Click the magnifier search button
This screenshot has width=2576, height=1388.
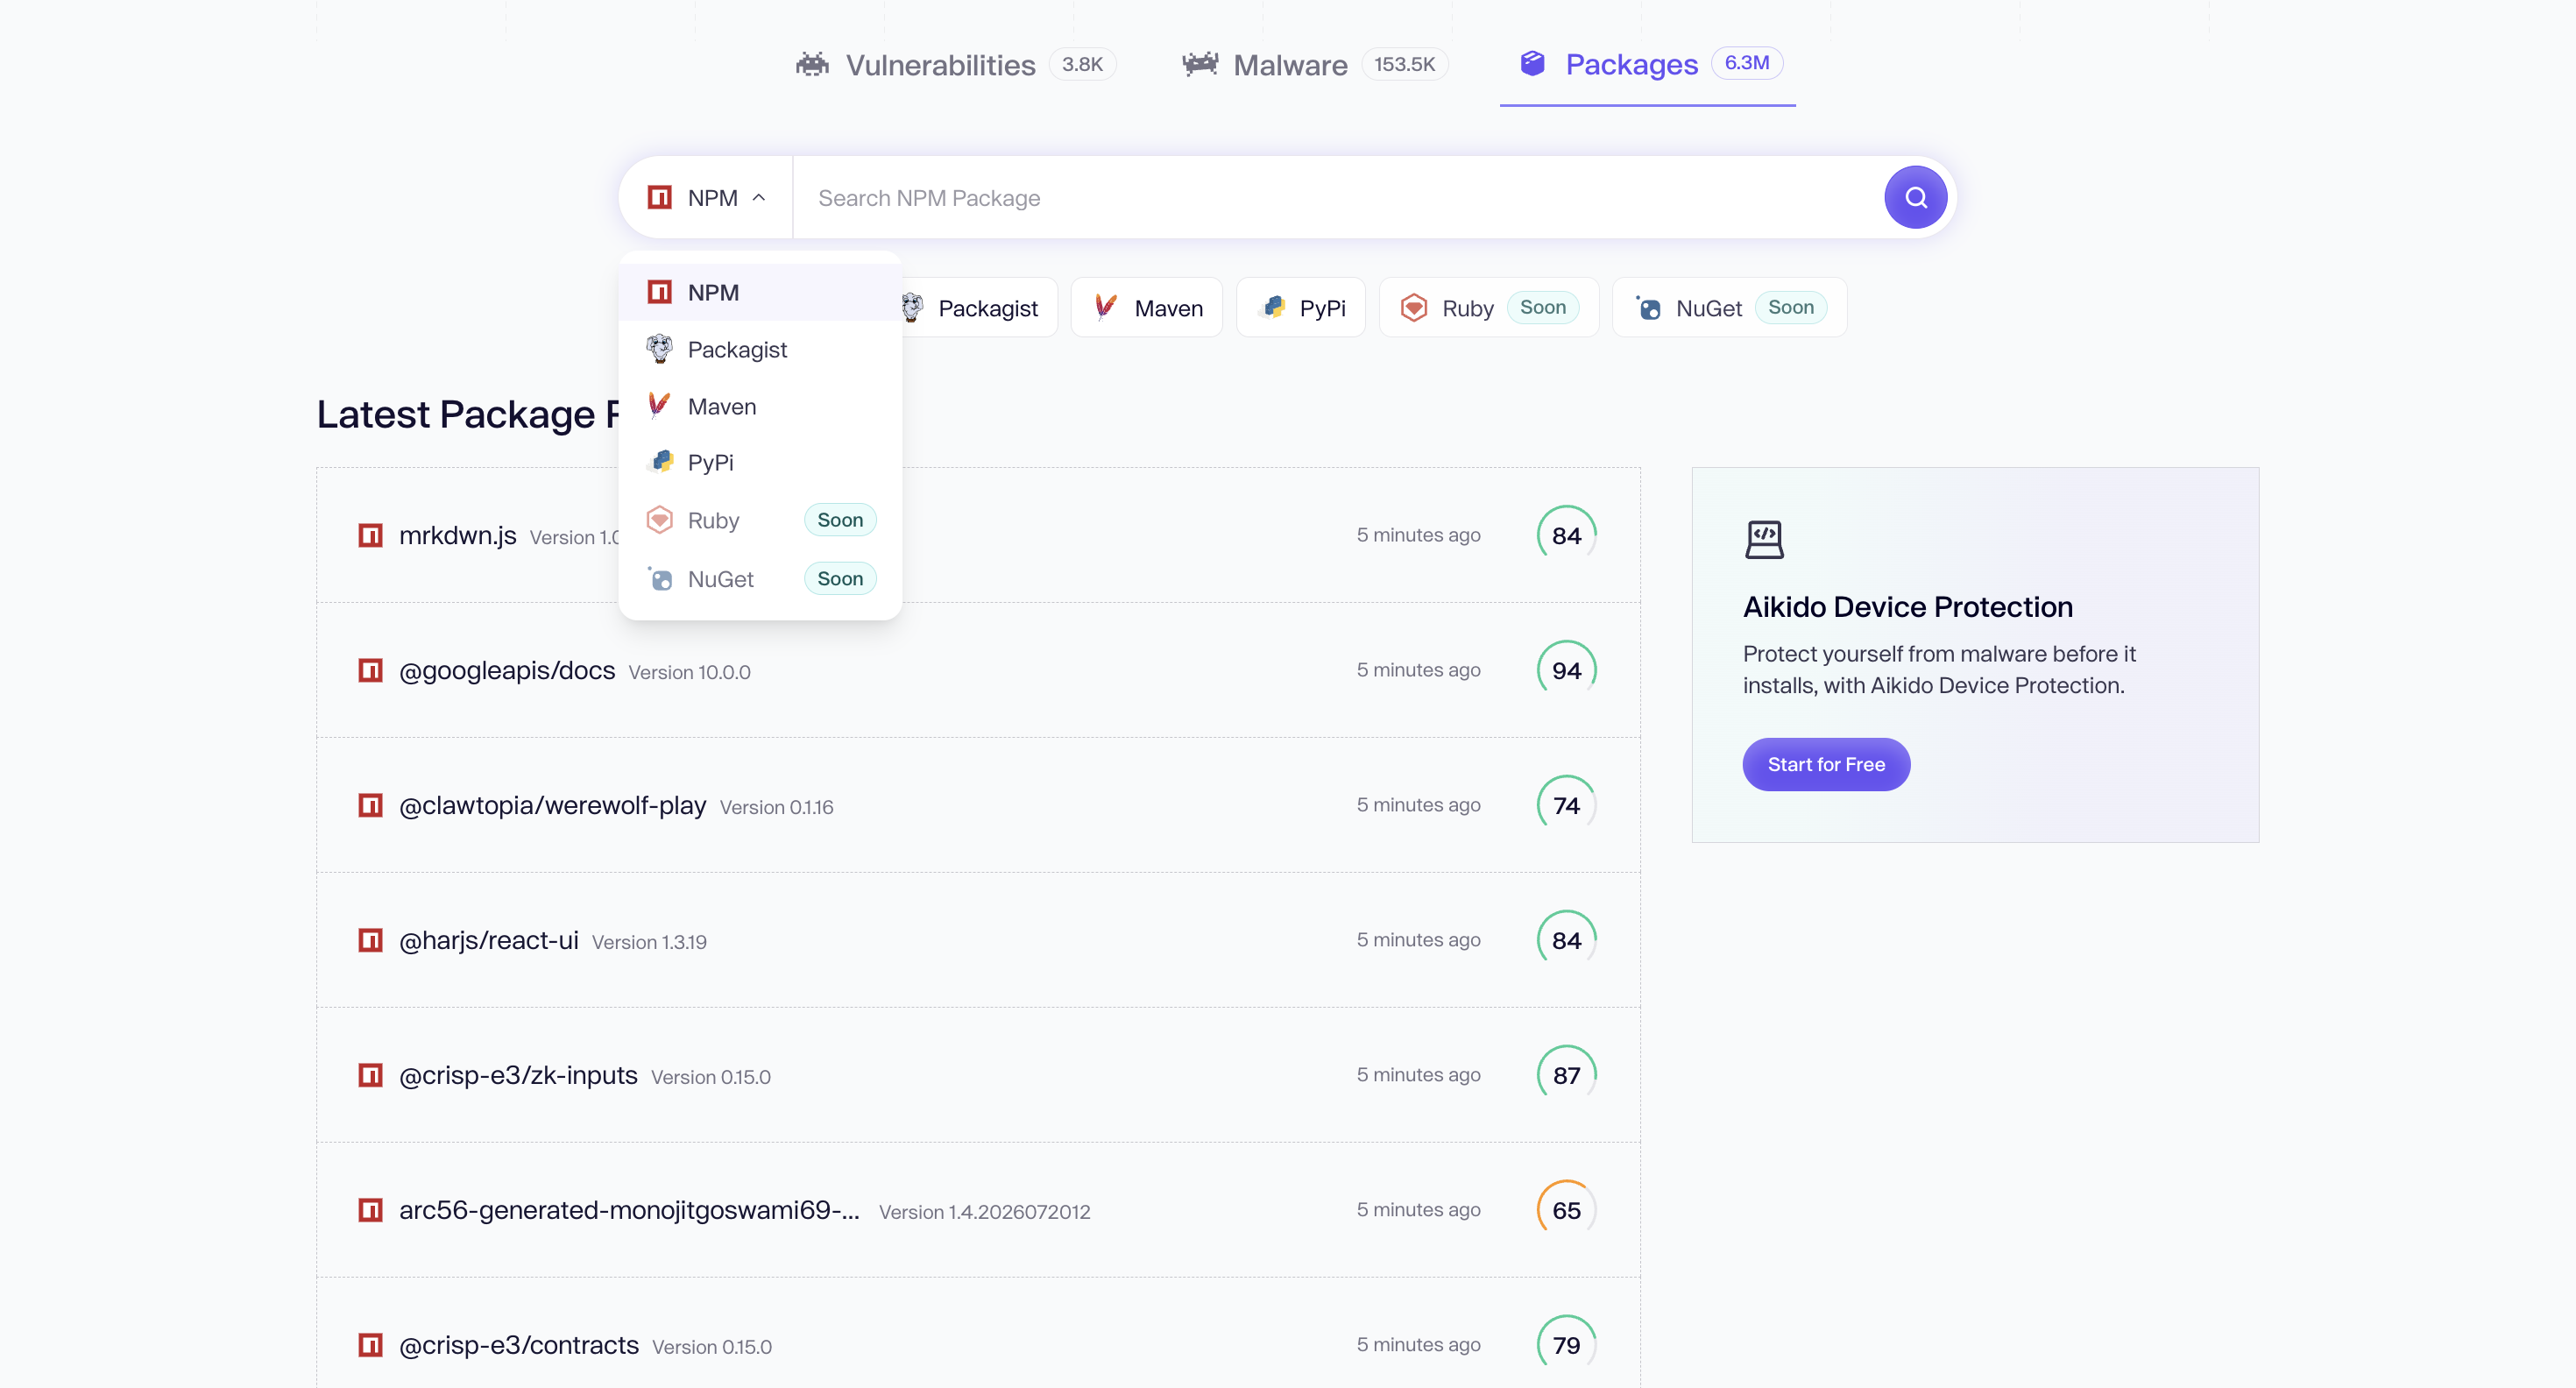[1915, 197]
